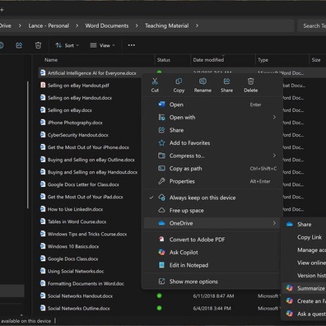Select Tables in Word Course.docx file
This screenshot has width=326, height=326.
point(77,221)
